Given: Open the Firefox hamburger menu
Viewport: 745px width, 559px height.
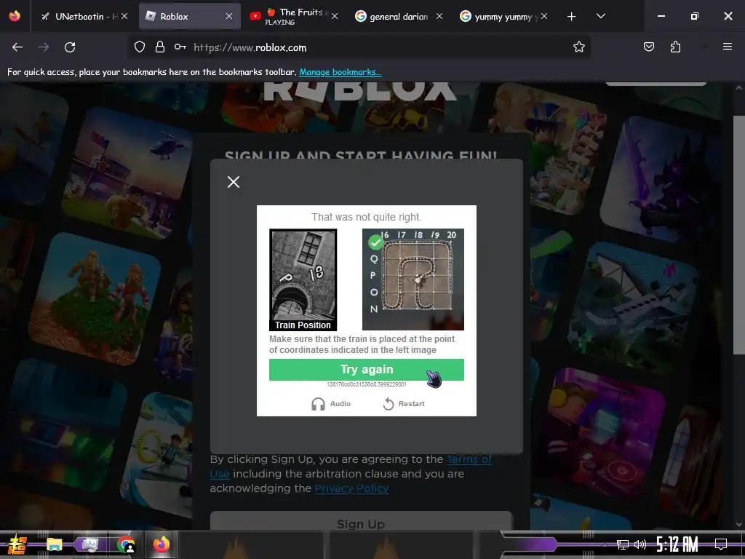Looking at the screenshot, I should (x=728, y=47).
